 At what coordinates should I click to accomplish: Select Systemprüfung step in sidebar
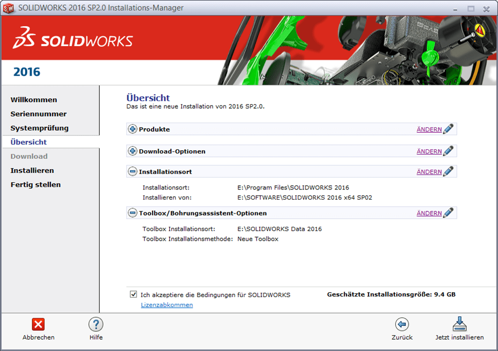click(40, 128)
